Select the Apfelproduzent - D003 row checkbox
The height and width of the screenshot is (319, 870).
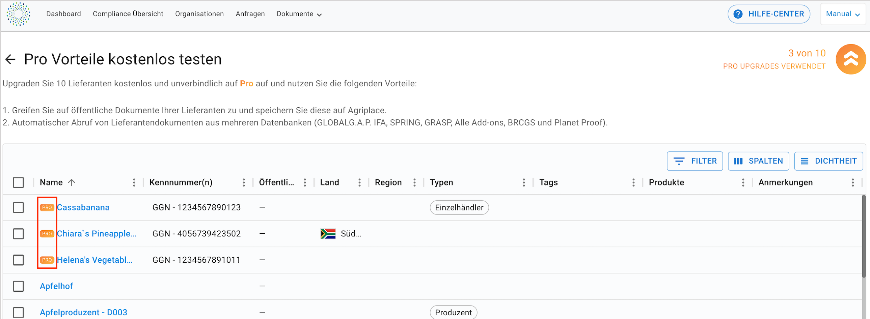pos(18,312)
